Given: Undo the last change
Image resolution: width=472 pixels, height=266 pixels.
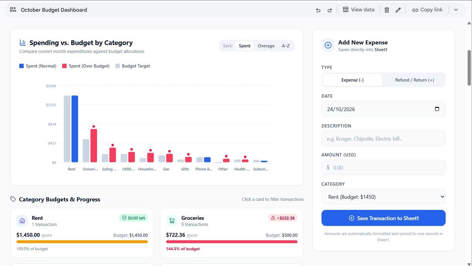Looking at the screenshot, I should click(318, 10).
